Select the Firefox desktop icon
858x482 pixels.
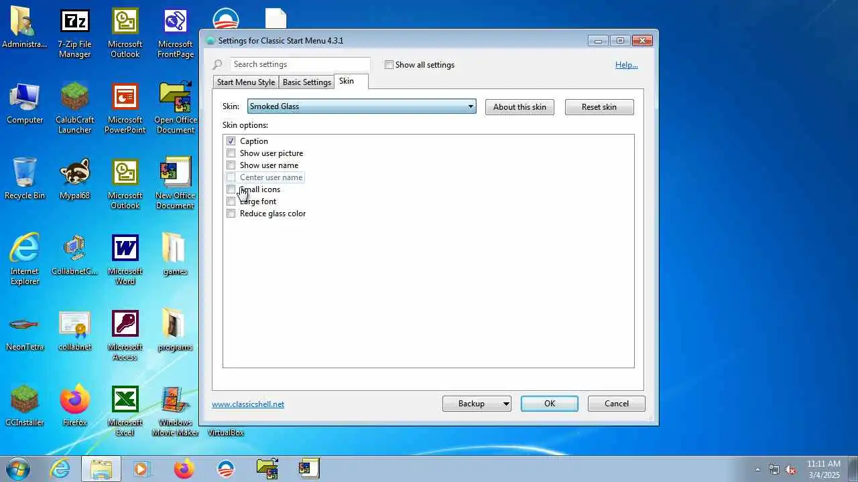point(74,406)
